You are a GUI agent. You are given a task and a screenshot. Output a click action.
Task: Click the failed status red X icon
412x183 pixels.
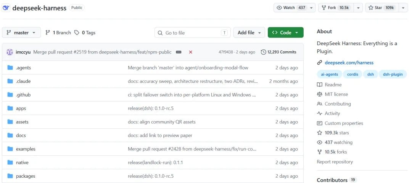point(190,52)
